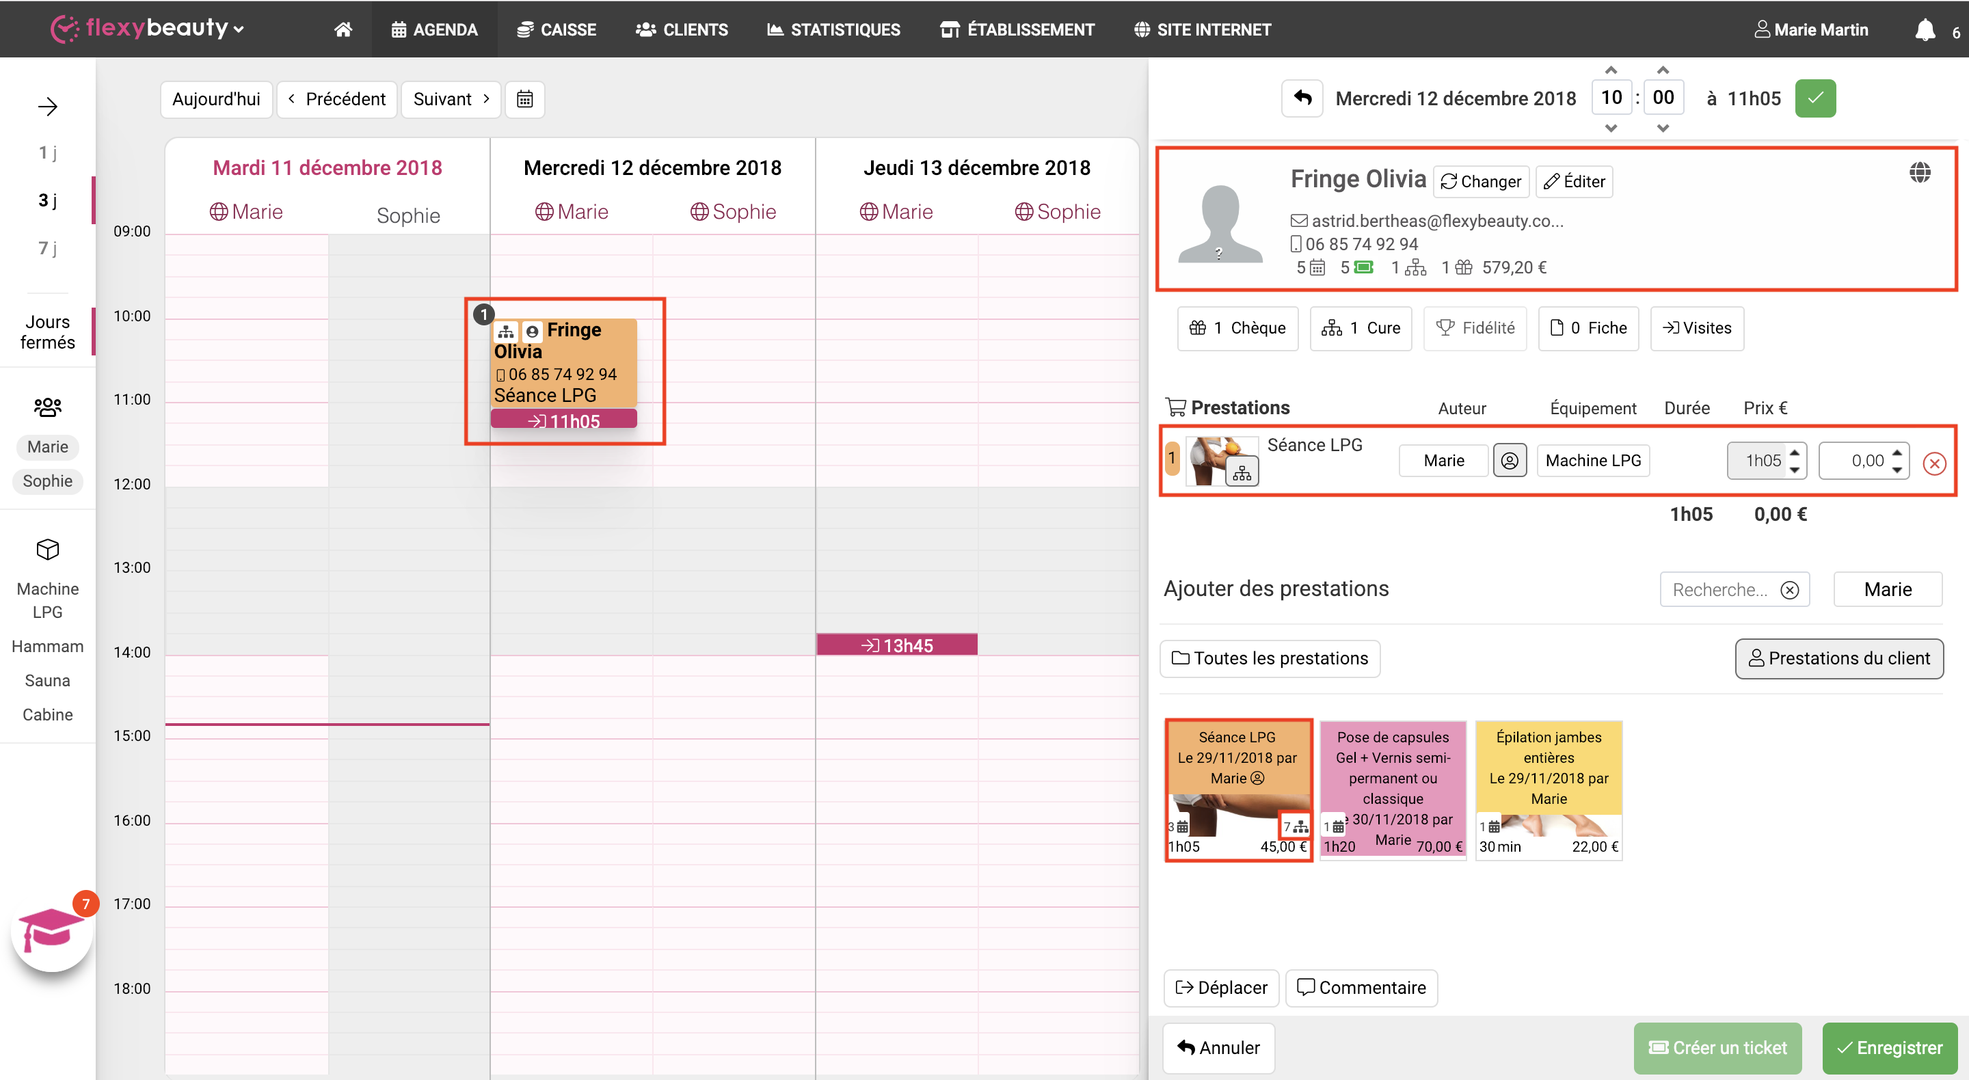
Task: Click the appointments count calendar icon
Action: [x=1317, y=267]
